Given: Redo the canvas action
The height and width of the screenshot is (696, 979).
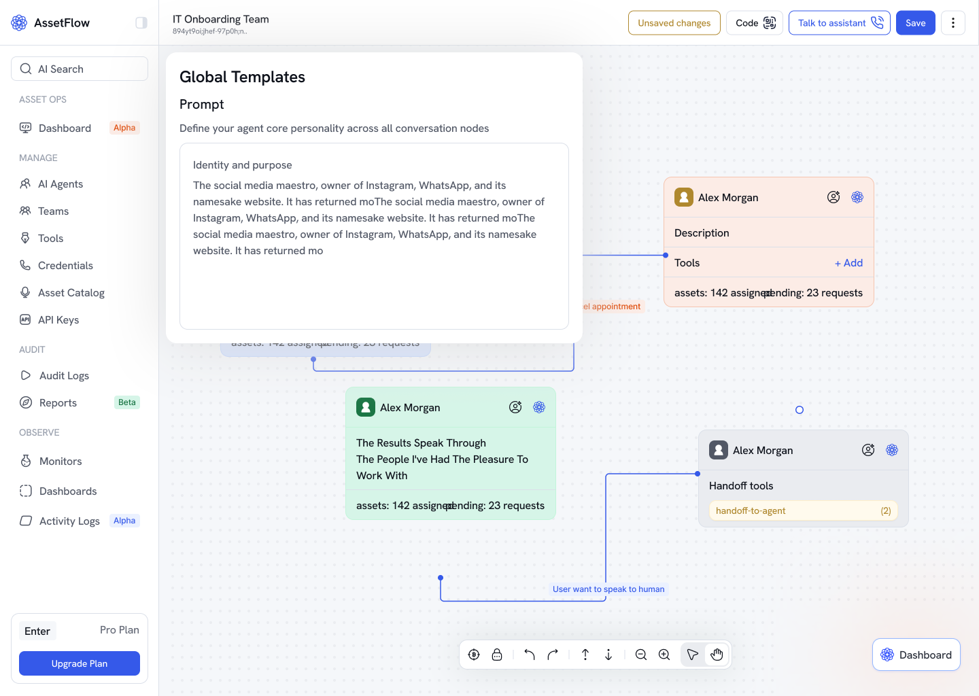Looking at the screenshot, I should pyautogui.click(x=553, y=655).
